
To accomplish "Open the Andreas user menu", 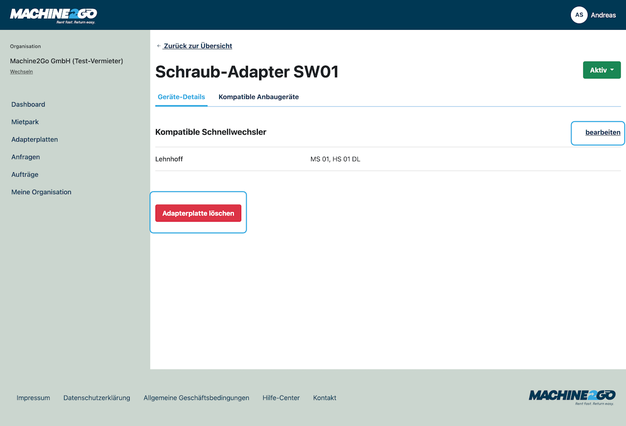I will click(603, 15).
